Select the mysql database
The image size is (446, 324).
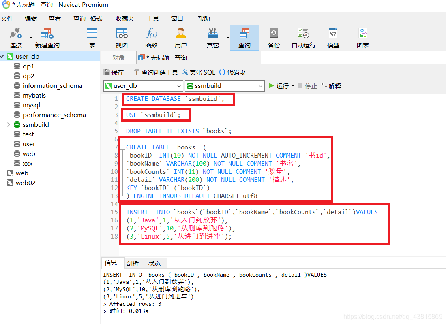pyautogui.click(x=27, y=105)
